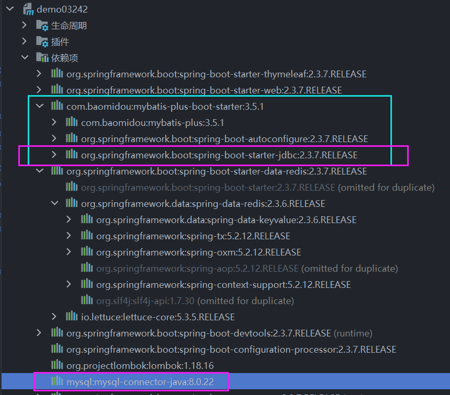This screenshot has width=450, height=395.
Task: Expand spring-data-keyvalue dependency
Action: (68, 219)
